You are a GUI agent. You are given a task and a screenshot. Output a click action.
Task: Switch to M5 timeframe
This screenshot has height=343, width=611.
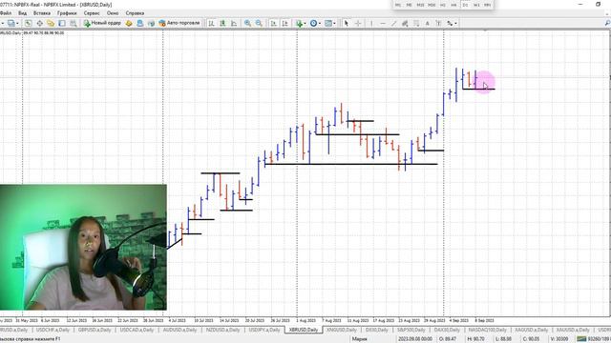(x=409, y=5)
